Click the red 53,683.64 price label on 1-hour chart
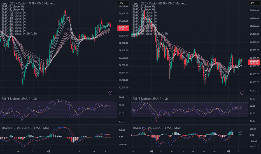Viewport: 261px width, 154px height. 123,27
